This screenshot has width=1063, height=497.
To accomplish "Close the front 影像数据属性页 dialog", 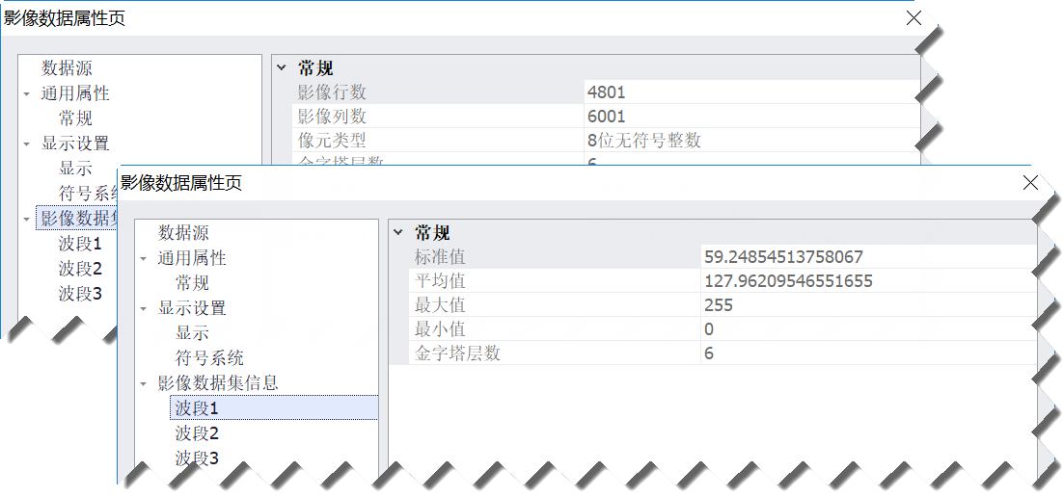I will 1030,183.
